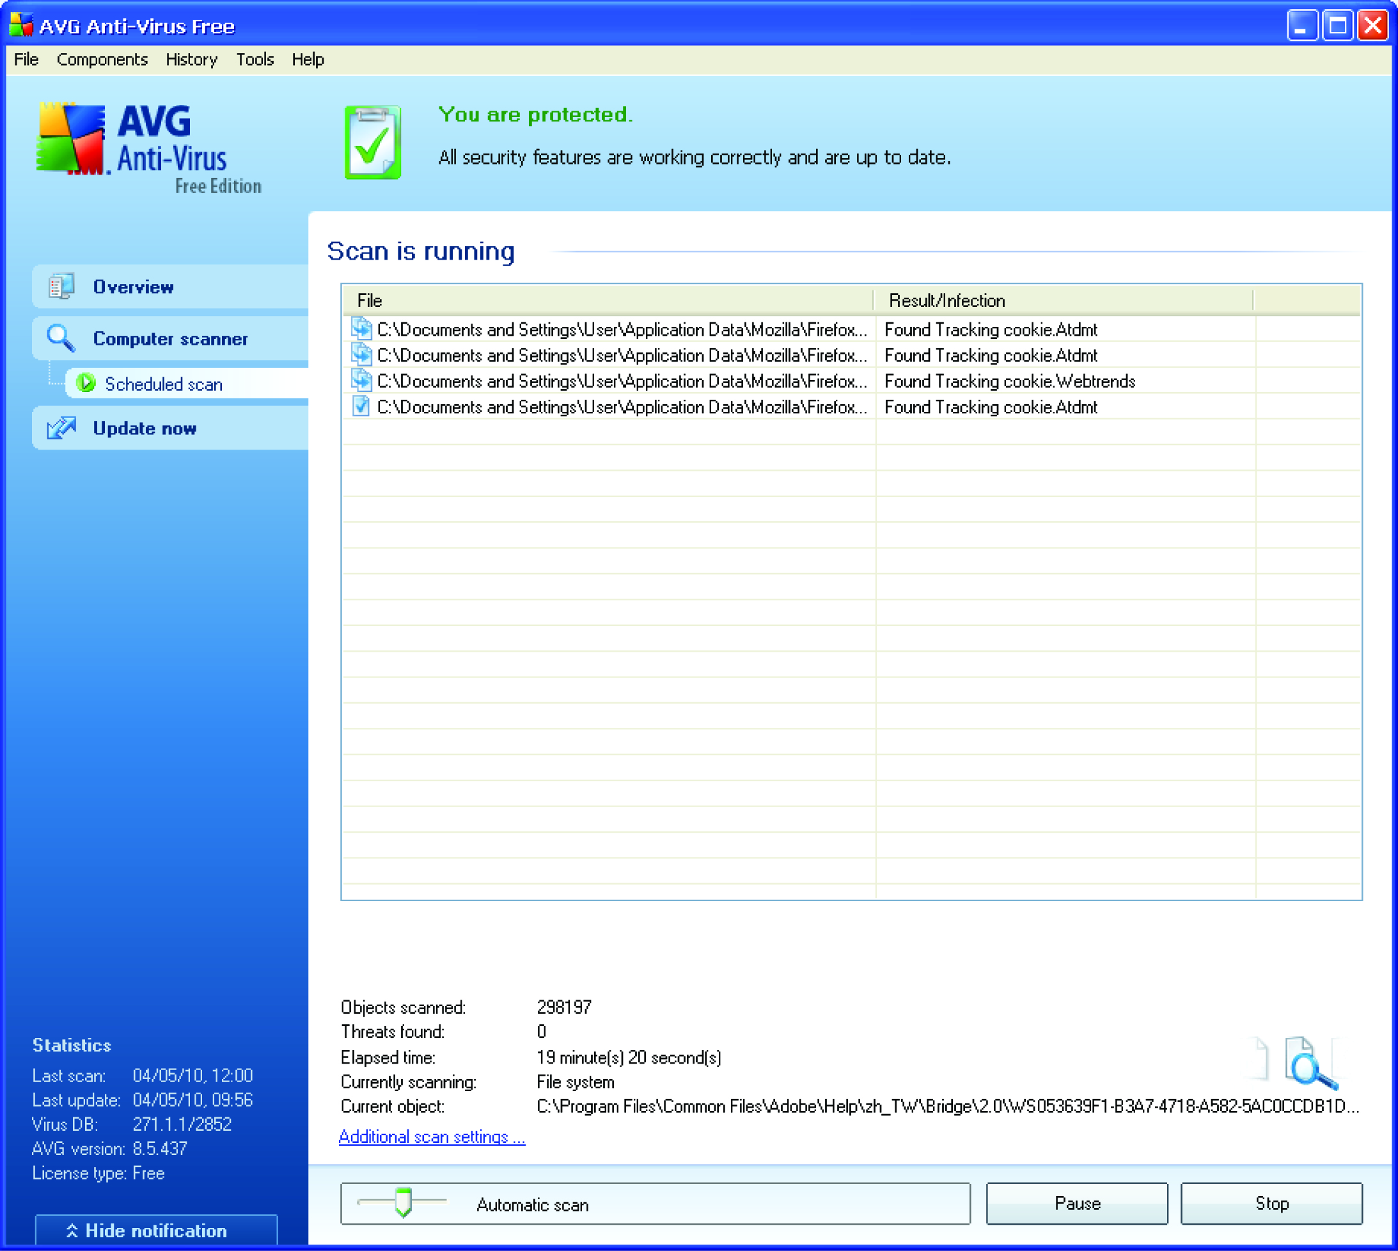Pause the running scan
This screenshot has height=1251, width=1398.
point(1077,1204)
